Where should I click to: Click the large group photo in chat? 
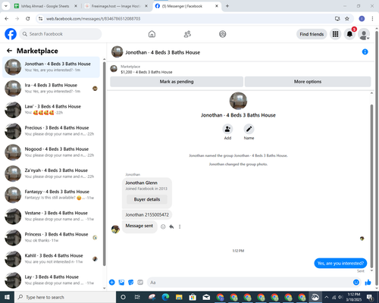click(238, 101)
